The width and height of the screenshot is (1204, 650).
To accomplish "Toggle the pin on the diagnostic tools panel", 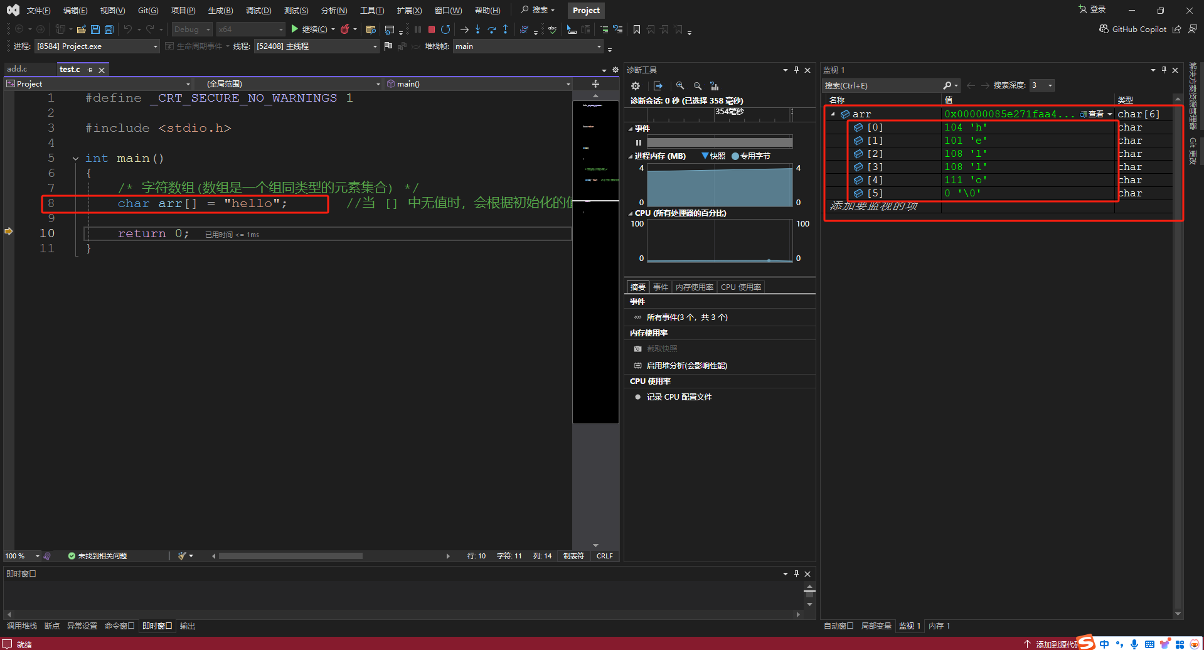I will [796, 70].
